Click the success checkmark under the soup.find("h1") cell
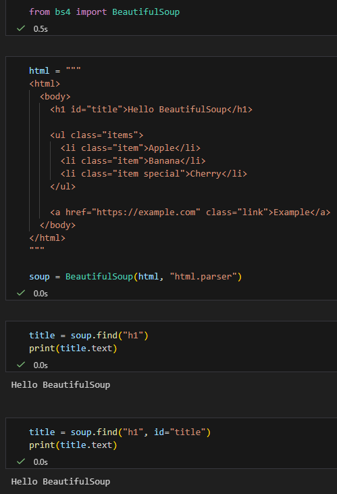This screenshot has height=494, width=337. coord(21,365)
